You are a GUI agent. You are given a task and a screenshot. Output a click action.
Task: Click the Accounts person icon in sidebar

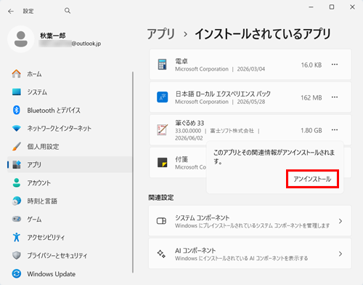(x=17, y=182)
